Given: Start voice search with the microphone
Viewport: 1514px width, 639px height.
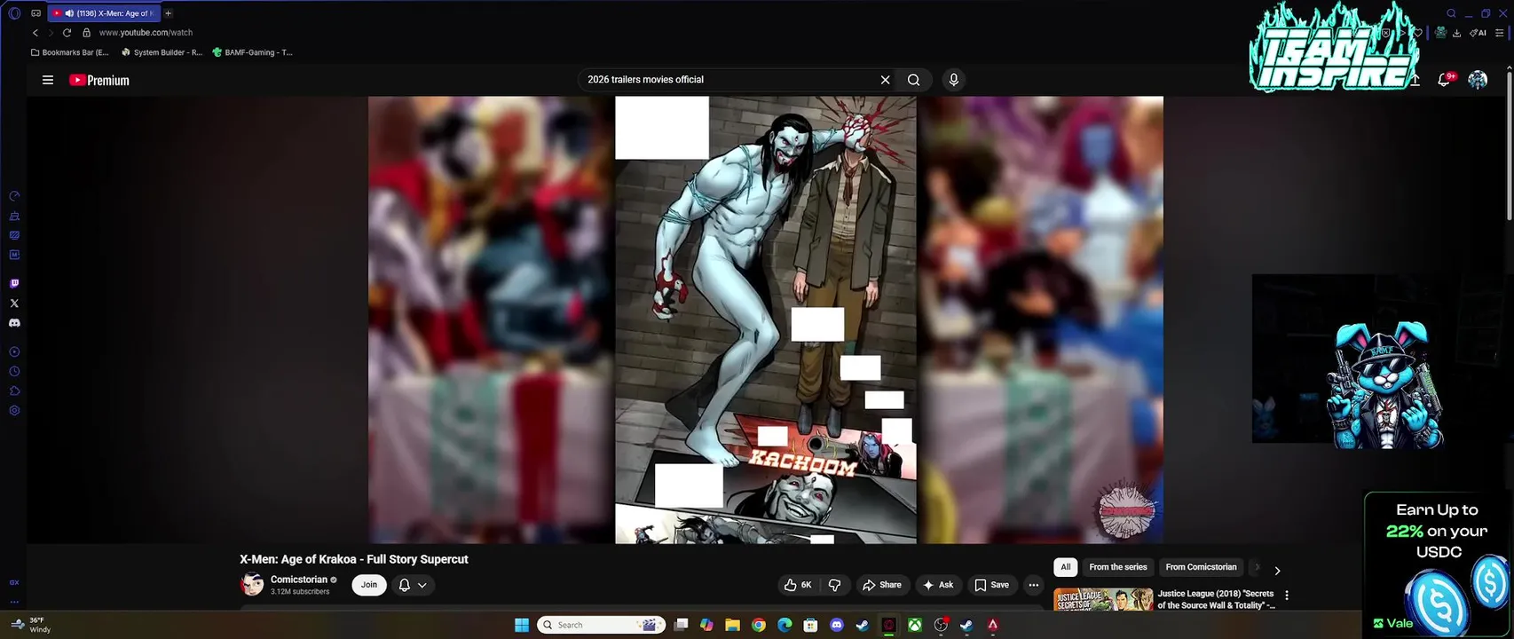Looking at the screenshot, I should point(953,80).
